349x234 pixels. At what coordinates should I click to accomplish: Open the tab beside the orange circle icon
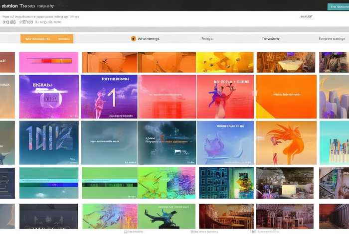tap(148, 39)
